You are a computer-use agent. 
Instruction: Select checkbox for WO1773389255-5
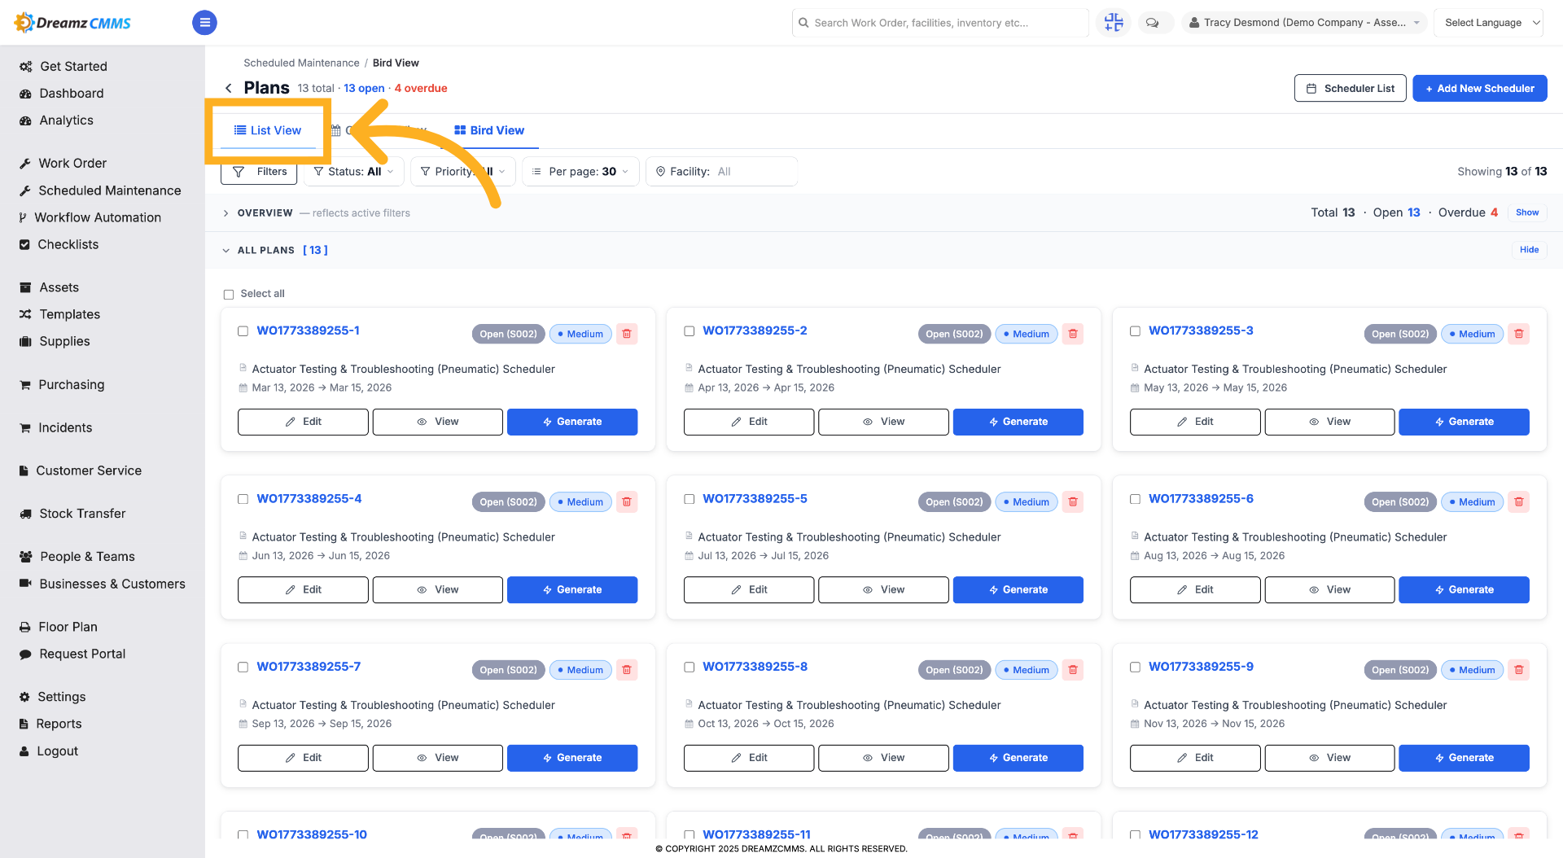[689, 499]
